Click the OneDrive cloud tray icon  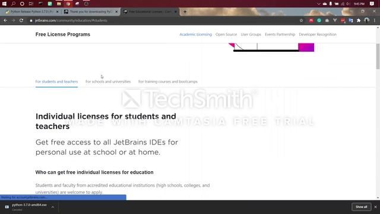coord(325,4)
